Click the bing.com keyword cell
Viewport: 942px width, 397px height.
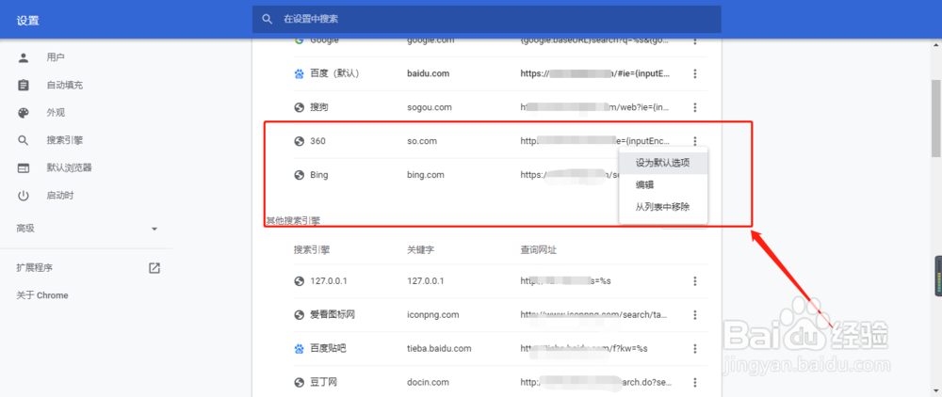point(426,175)
